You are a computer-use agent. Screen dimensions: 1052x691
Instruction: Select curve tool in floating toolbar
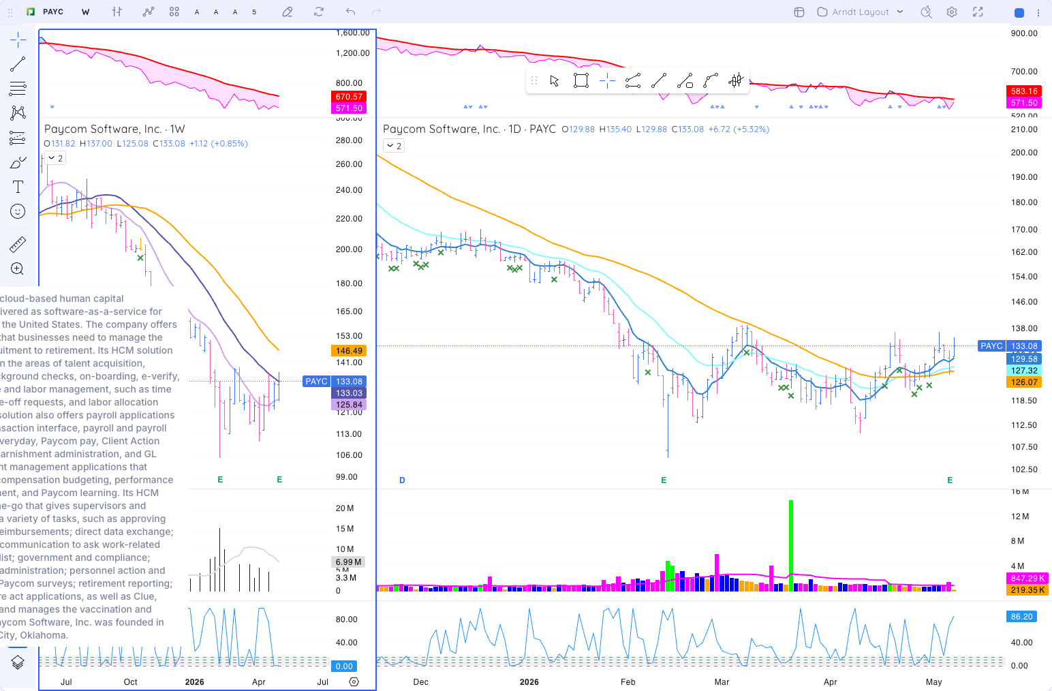pyautogui.click(x=711, y=81)
